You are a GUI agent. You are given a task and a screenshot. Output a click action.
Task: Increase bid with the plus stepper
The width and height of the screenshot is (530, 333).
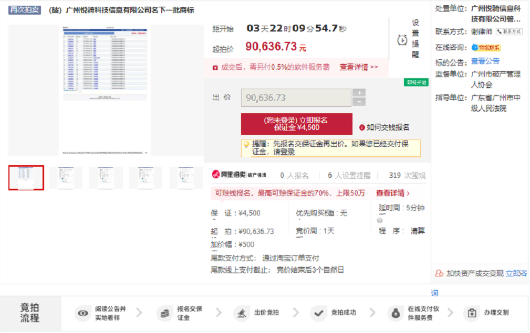[x=359, y=93]
